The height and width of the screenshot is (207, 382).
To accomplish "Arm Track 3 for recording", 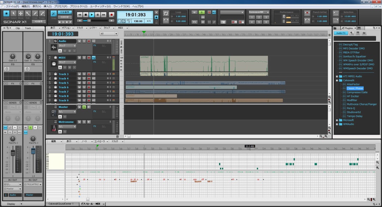I will pyautogui.click(x=89, y=74).
